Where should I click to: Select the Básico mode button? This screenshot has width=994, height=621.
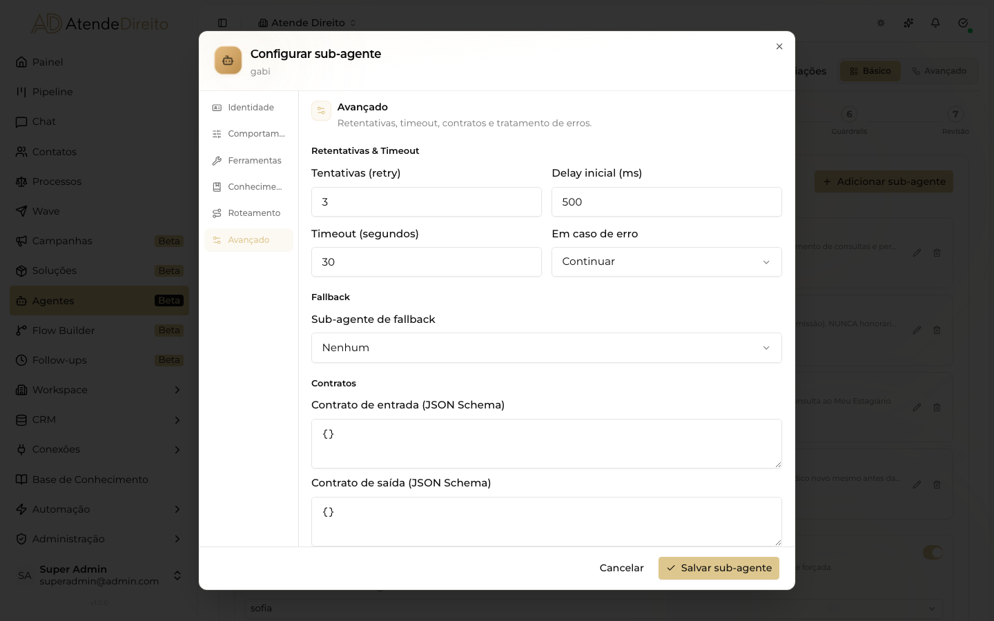pos(870,71)
